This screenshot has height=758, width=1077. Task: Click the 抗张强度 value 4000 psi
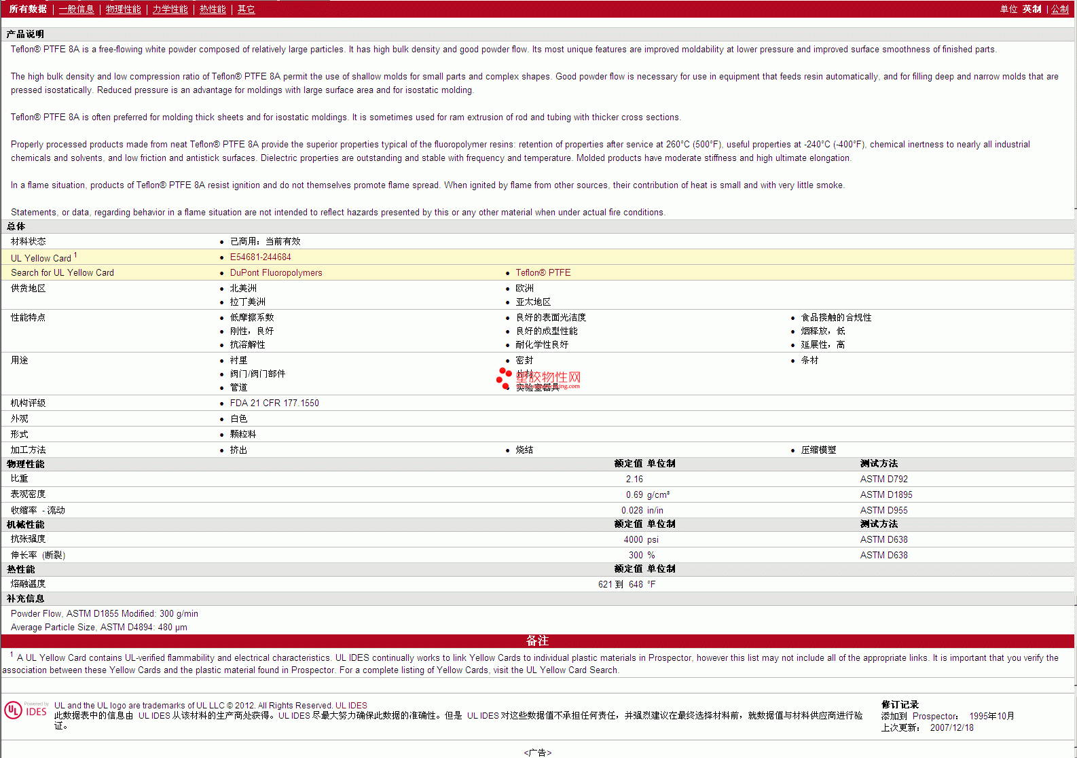pyautogui.click(x=641, y=540)
